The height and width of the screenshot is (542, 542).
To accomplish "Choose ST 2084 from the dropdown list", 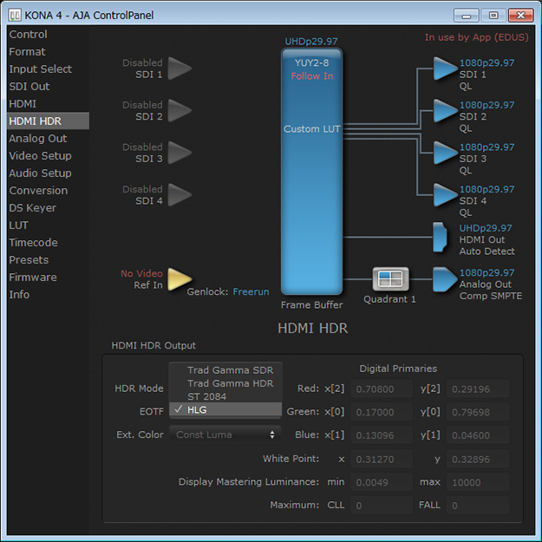I will (206, 396).
